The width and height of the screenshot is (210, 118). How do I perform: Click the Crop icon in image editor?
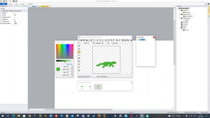click(117, 40)
